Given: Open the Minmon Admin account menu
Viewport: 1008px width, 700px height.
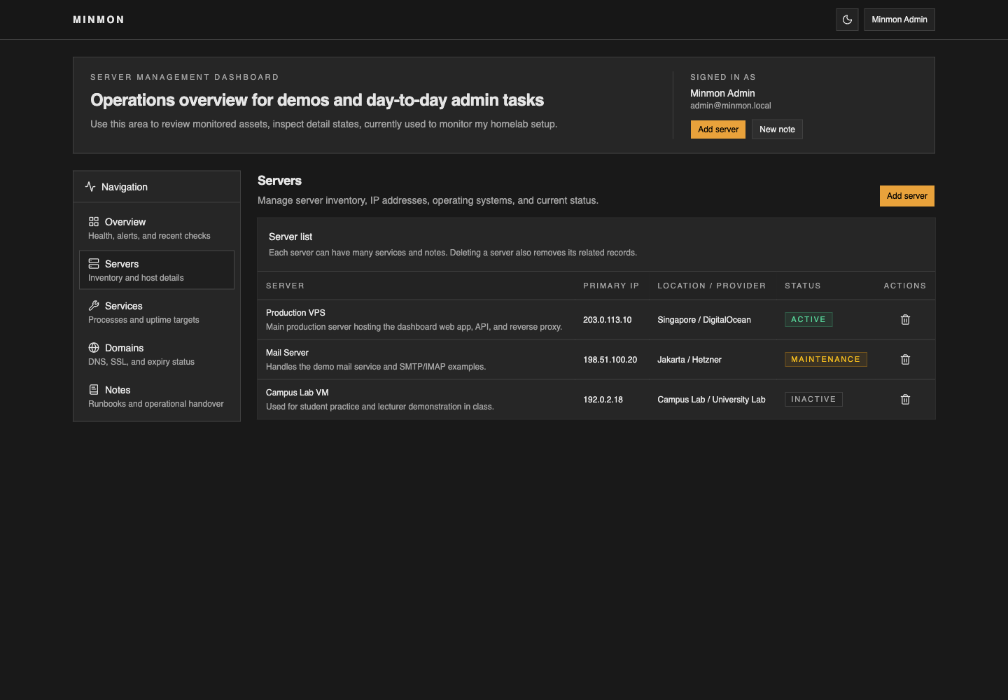Looking at the screenshot, I should coord(899,20).
